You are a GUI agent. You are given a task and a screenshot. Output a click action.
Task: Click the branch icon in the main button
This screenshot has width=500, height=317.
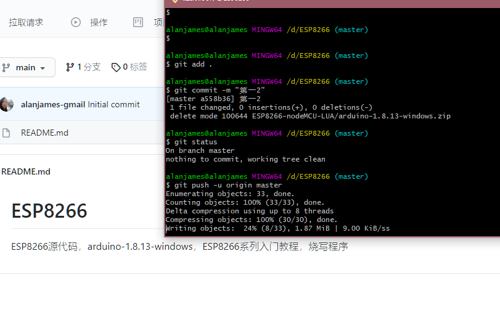tap(6, 68)
